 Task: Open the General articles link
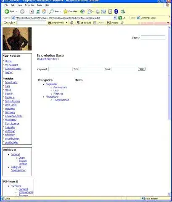click(x=15, y=154)
